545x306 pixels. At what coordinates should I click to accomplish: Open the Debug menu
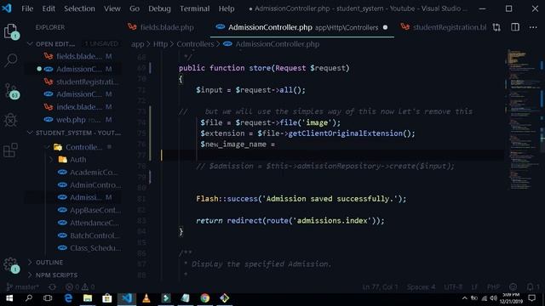159,8
